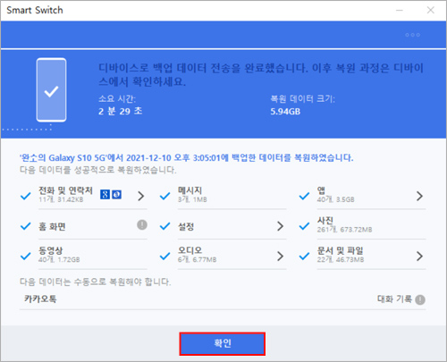Click the 복원 데이터 크기 label

point(302,98)
